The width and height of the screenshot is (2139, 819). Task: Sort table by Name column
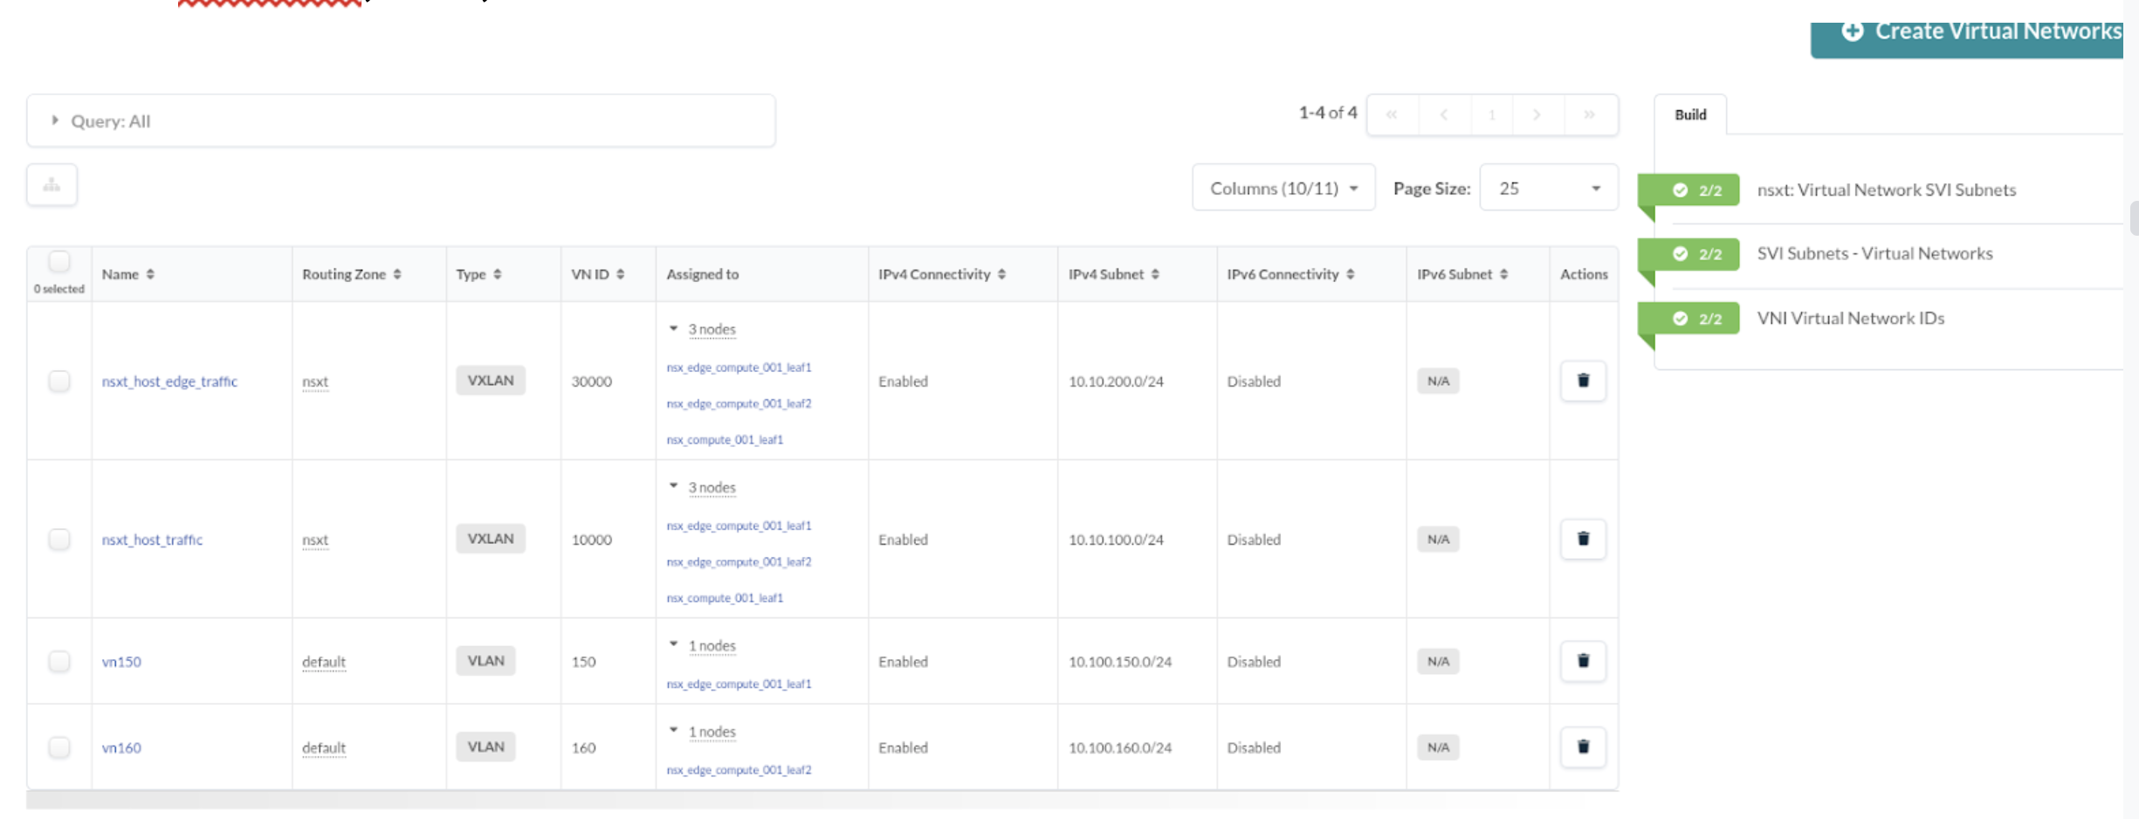[x=127, y=274]
